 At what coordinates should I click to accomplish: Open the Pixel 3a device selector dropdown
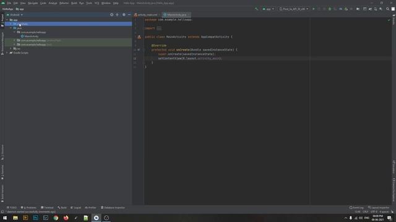[293, 9]
